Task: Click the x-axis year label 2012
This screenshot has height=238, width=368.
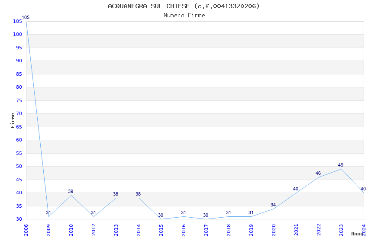Action: tap(94, 230)
